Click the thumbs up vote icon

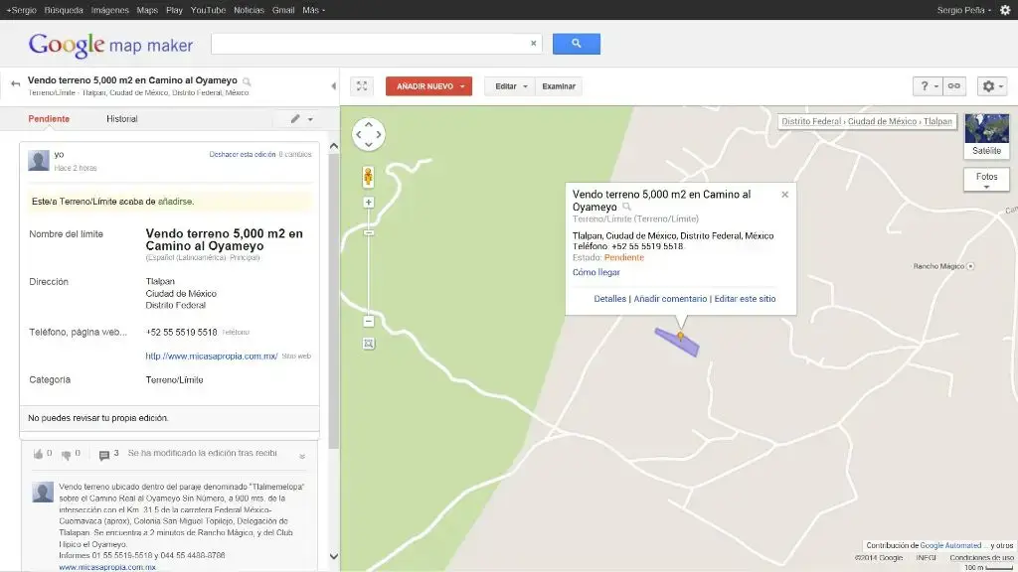point(38,454)
